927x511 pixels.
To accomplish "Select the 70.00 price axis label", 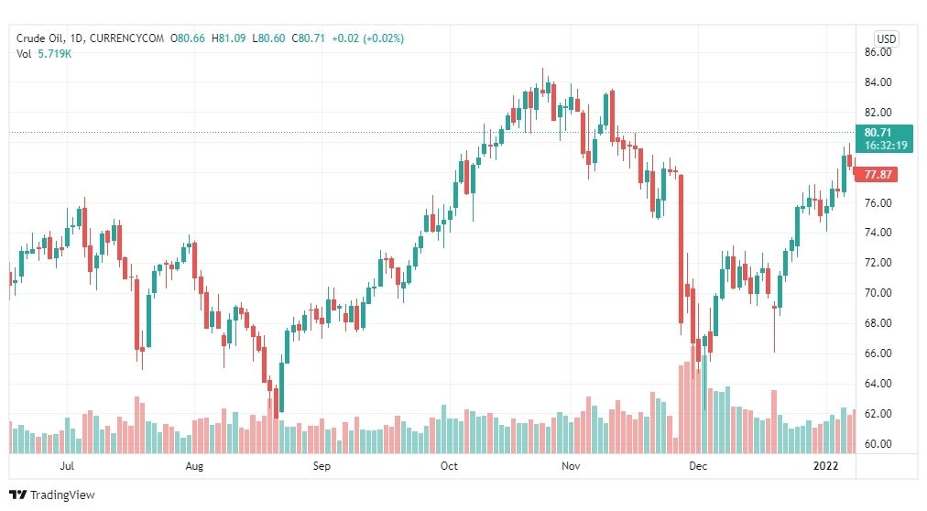I will pyautogui.click(x=878, y=293).
